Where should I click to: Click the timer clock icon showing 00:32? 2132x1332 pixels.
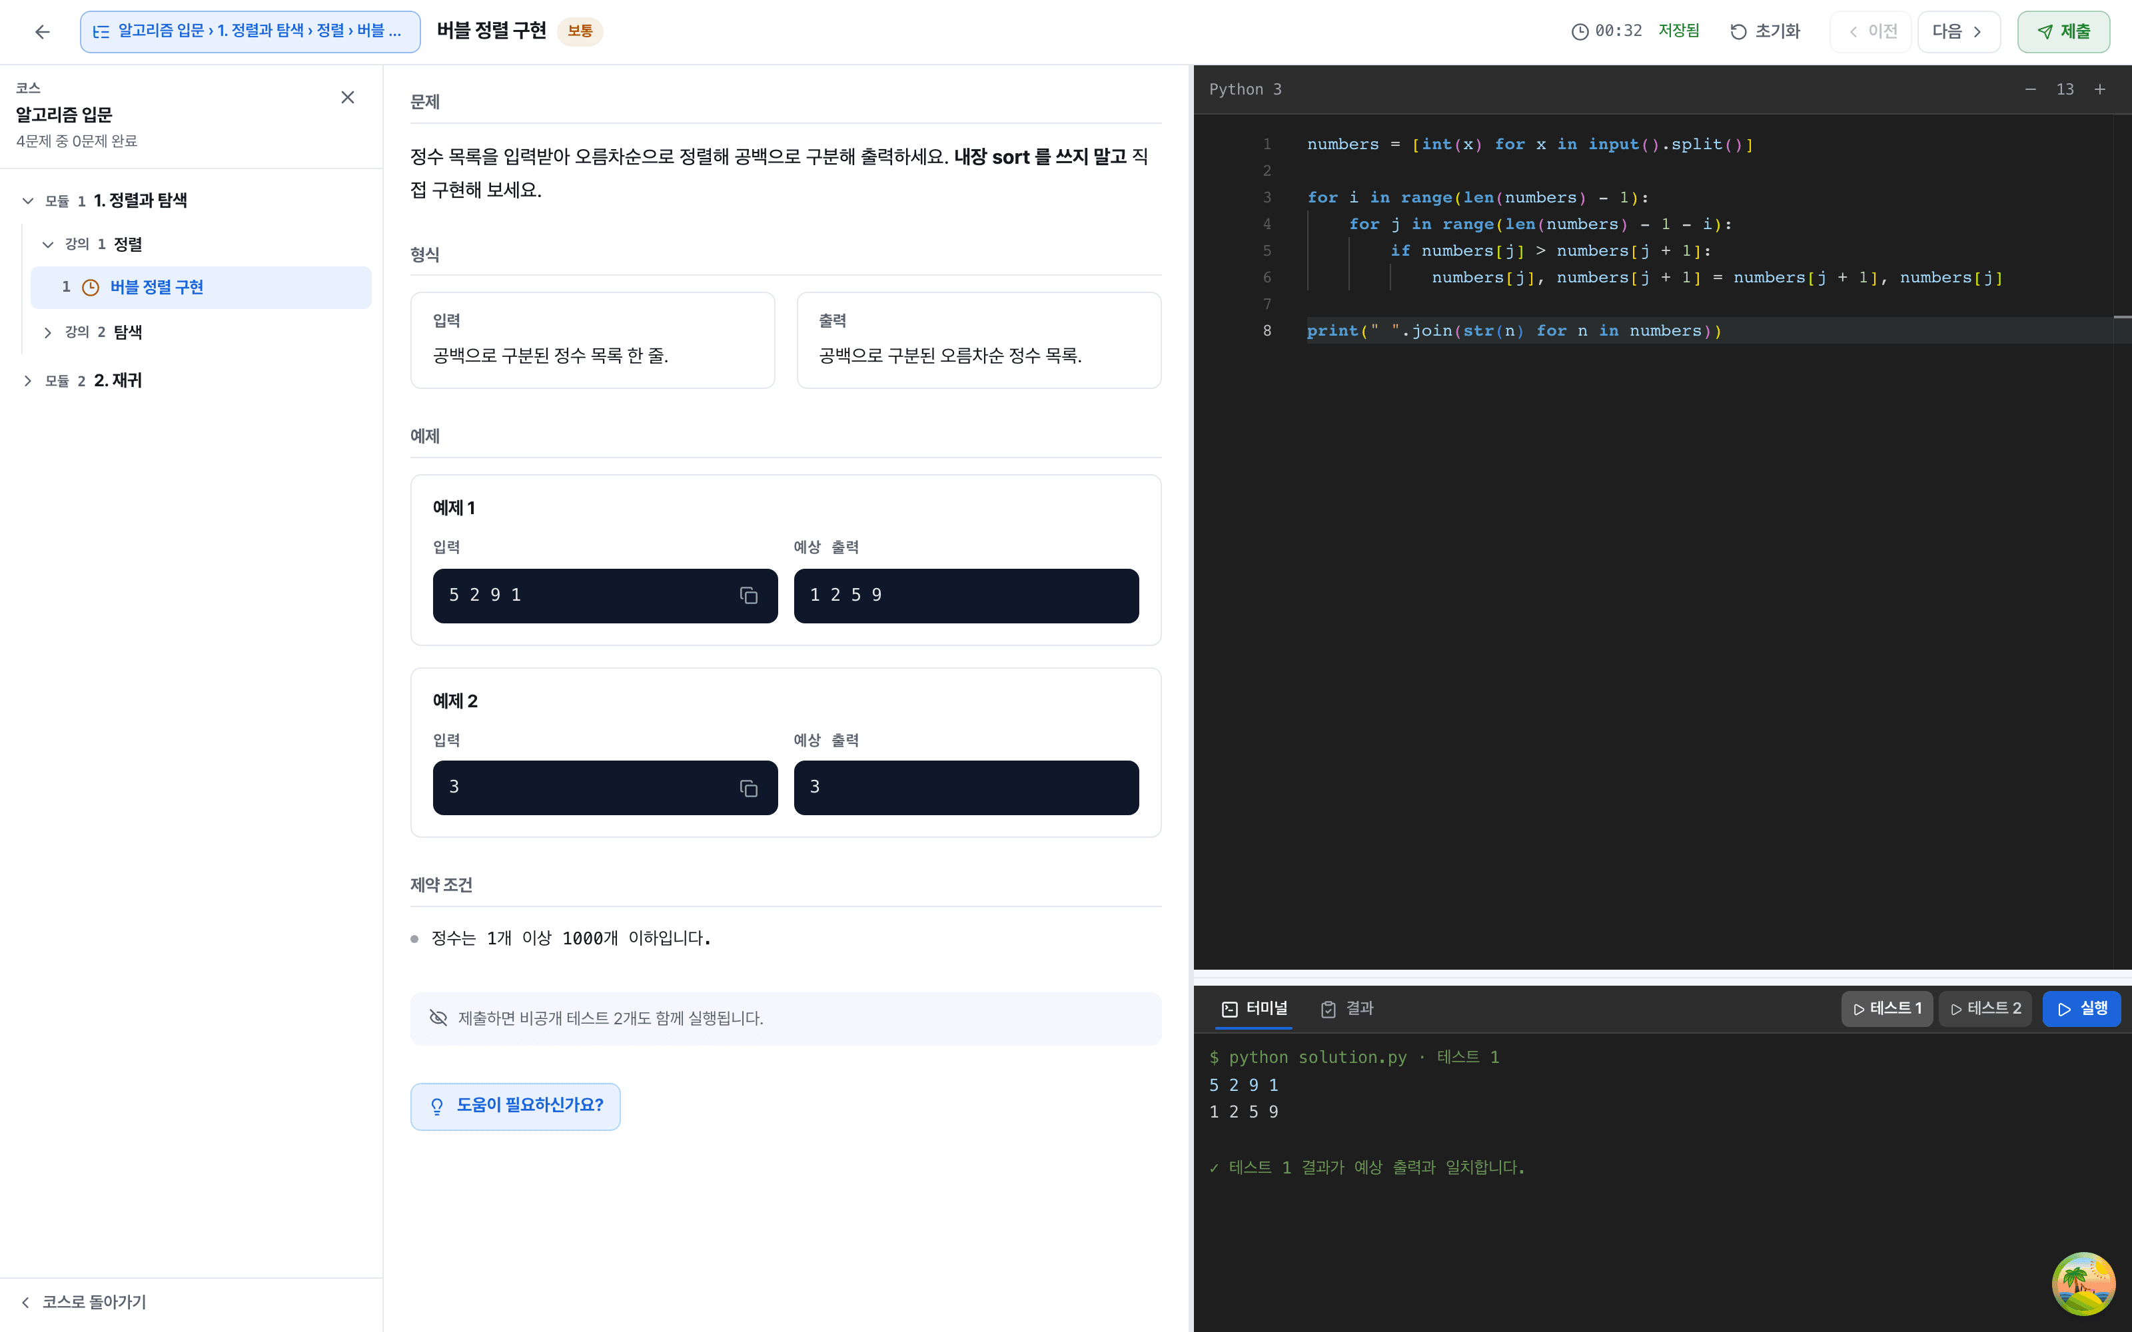[x=1580, y=32]
